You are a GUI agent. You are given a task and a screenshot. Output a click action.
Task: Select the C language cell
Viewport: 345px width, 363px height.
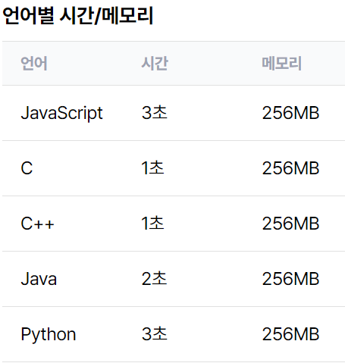(x=27, y=168)
